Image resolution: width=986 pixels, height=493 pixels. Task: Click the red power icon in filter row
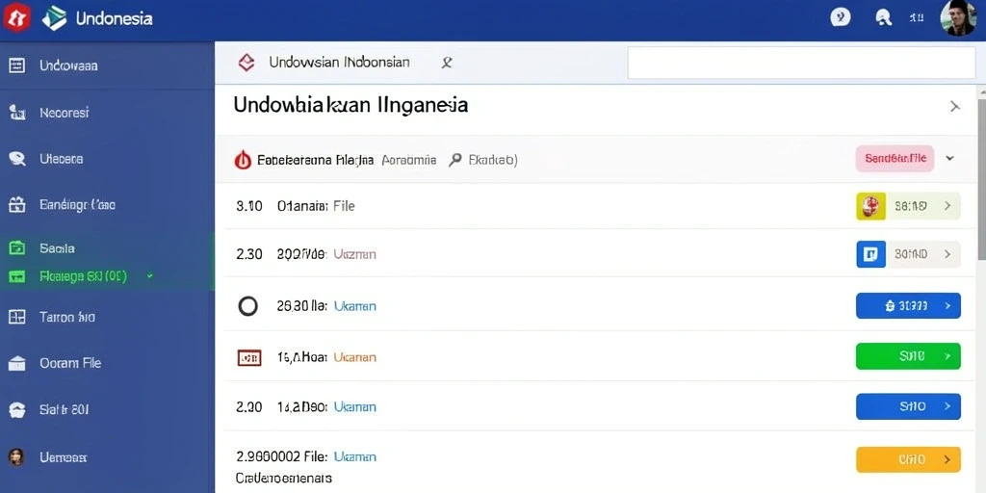pos(243,161)
